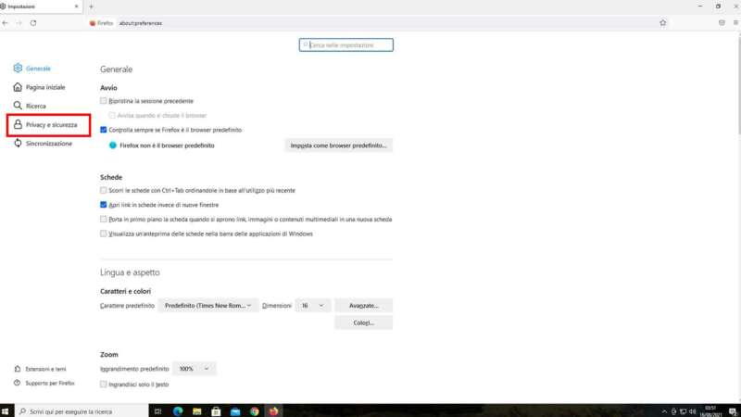The width and height of the screenshot is (741, 417).
Task: Click the Cerca nelle impostazioni field
Action: click(345, 44)
